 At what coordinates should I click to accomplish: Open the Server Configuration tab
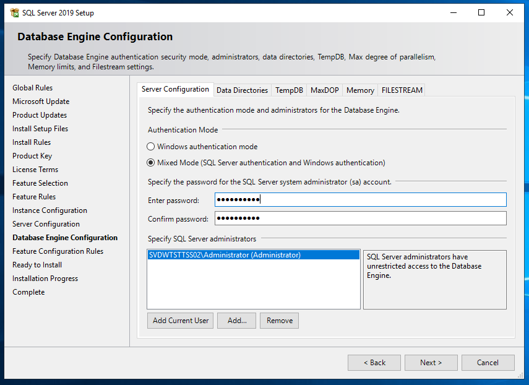tap(175, 89)
